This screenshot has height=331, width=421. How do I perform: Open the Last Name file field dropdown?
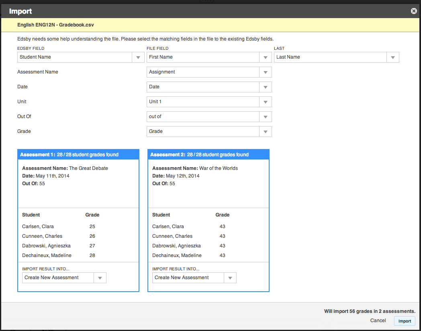coord(392,57)
